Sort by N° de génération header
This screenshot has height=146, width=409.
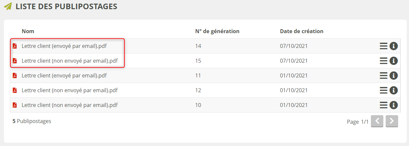tap(217, 31)
